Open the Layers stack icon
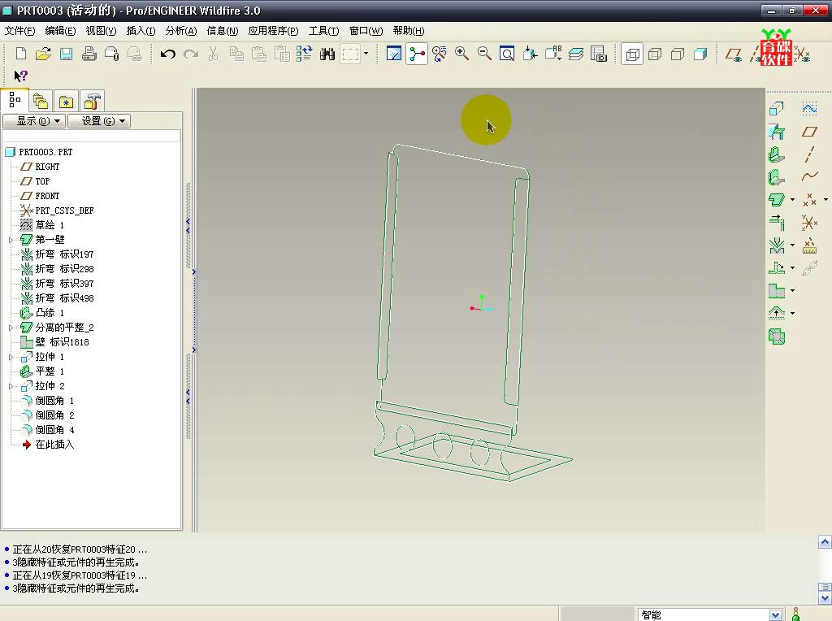The height and width of the screenshot is (621, 832). tap(576, 54)
